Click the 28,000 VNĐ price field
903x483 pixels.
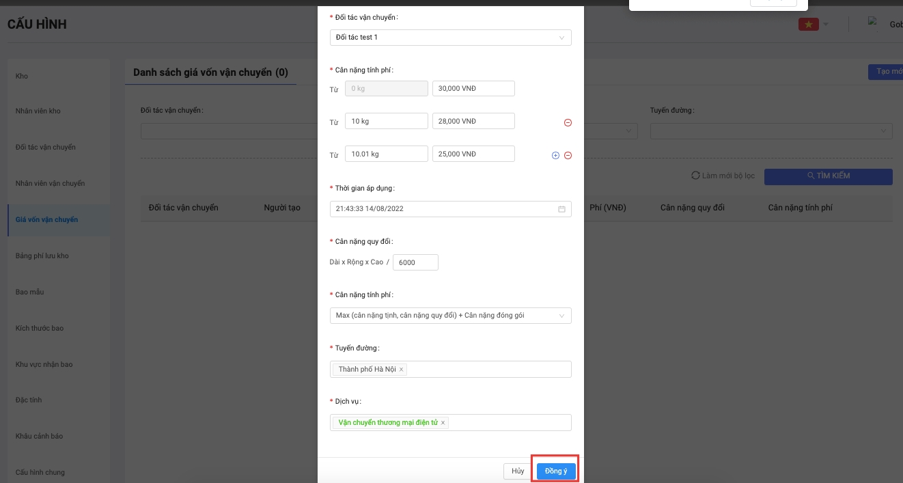point(473,121)
